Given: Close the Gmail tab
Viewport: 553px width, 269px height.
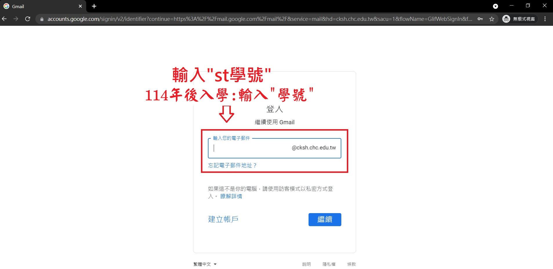Looking at the screenshot, I should [x=80, y=6].
